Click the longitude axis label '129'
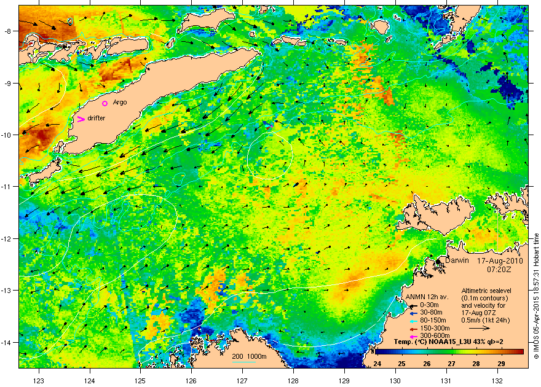The width and height of the screenshot is (541, 387). (344, 381)
